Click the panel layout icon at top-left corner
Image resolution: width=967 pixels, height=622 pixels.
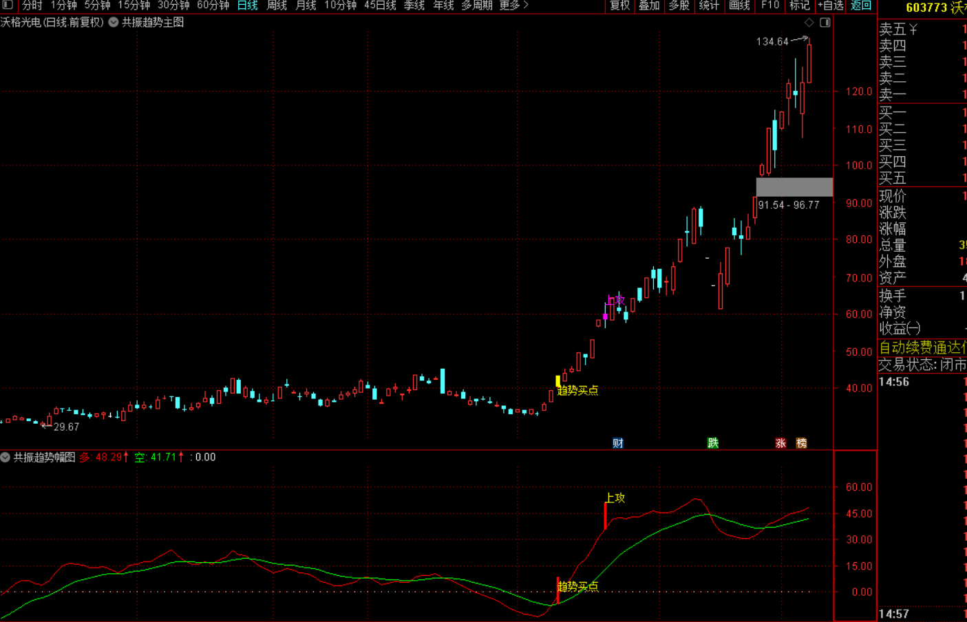coord(8,5)
